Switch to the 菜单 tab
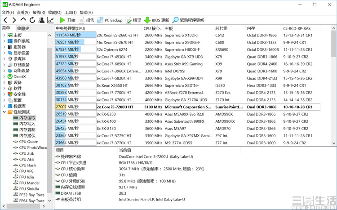Screen dimensions: 337x210 (x=6, y=28)
